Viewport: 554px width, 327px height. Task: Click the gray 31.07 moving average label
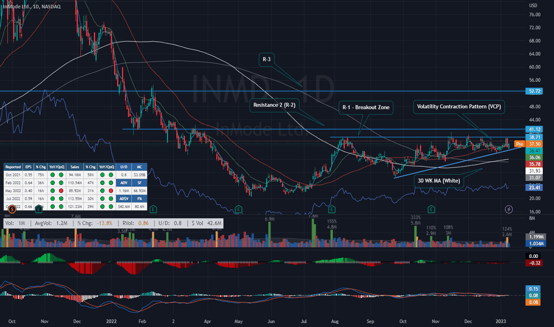pos(534,177)
